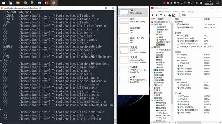This screenshot has width=222, height=124.
Task: Select the CPU Package power row
Action: [197, 96]
